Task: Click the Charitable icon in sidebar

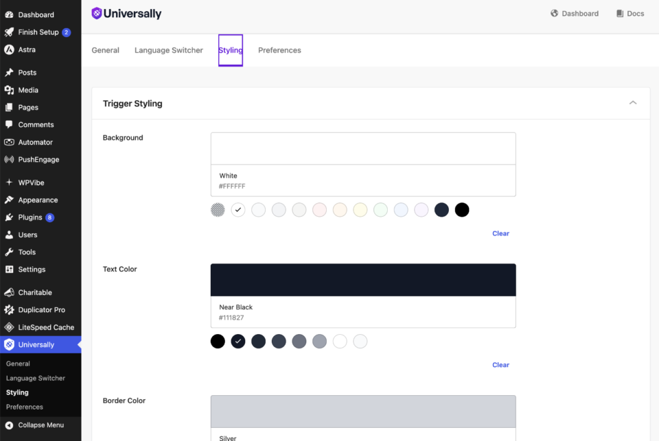Action: [x=9, y=292]
